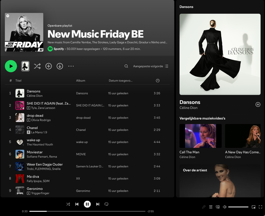Add Dansons to library in right panel
Viewport: 265px width, 216px height.
coord(258,105)
